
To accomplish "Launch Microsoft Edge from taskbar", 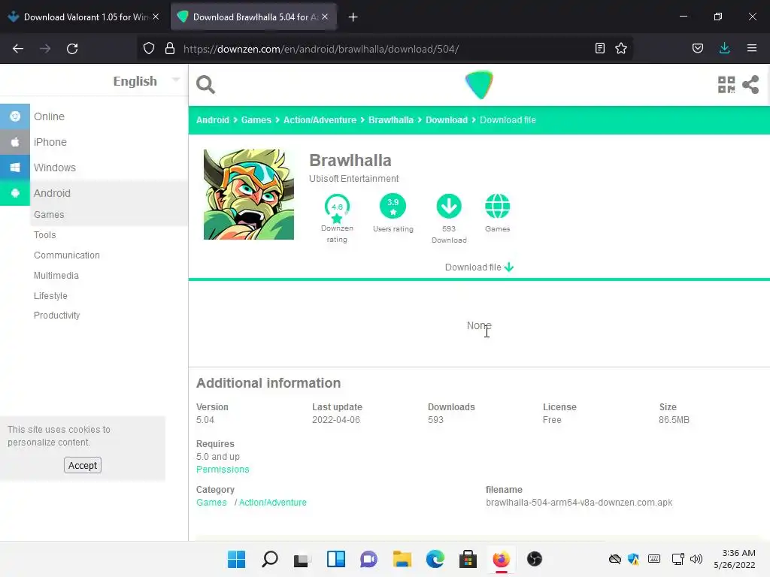I will click(x=435, y=559).
